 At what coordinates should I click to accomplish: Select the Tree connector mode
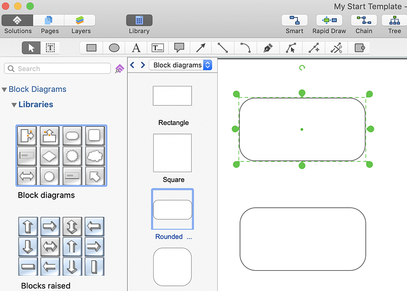pos(395,20)
